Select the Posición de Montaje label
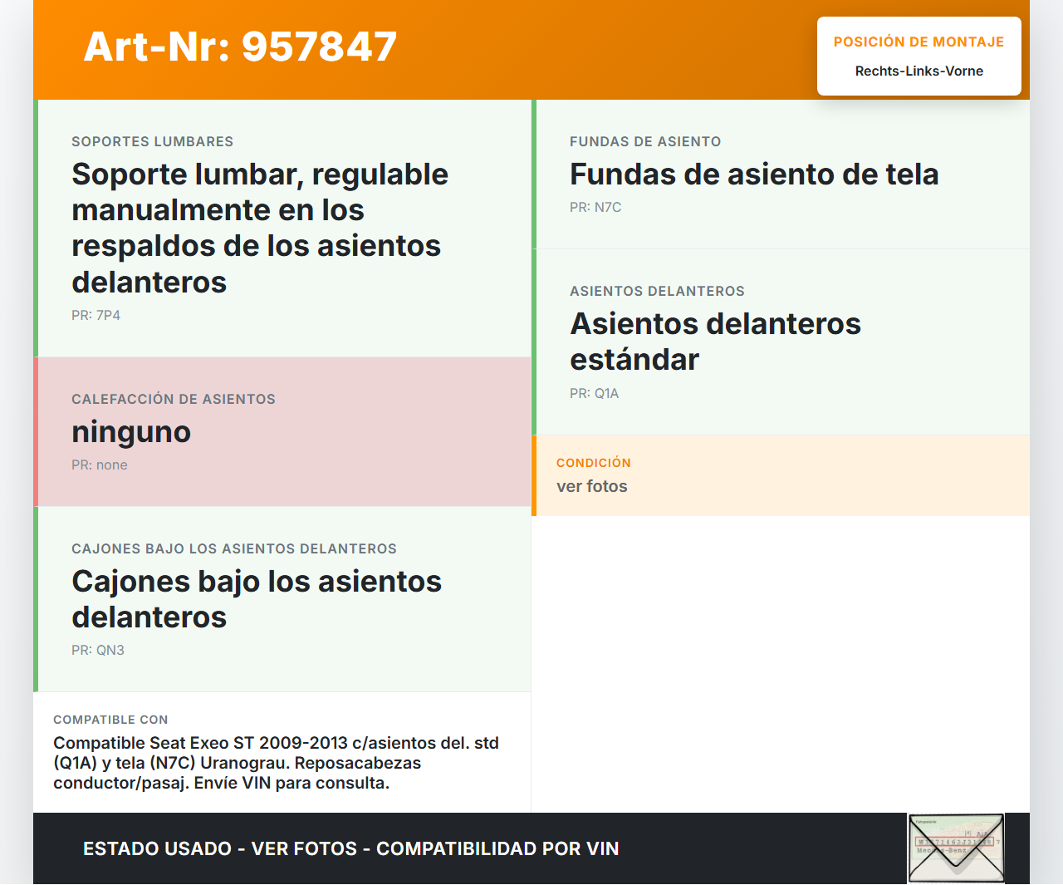 click(918, 42)
